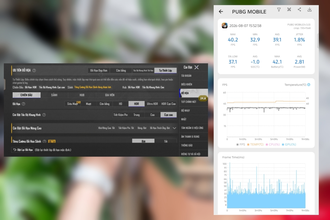
Task: Set frame rate to Cực cao
Action: (x=168, y=115)
